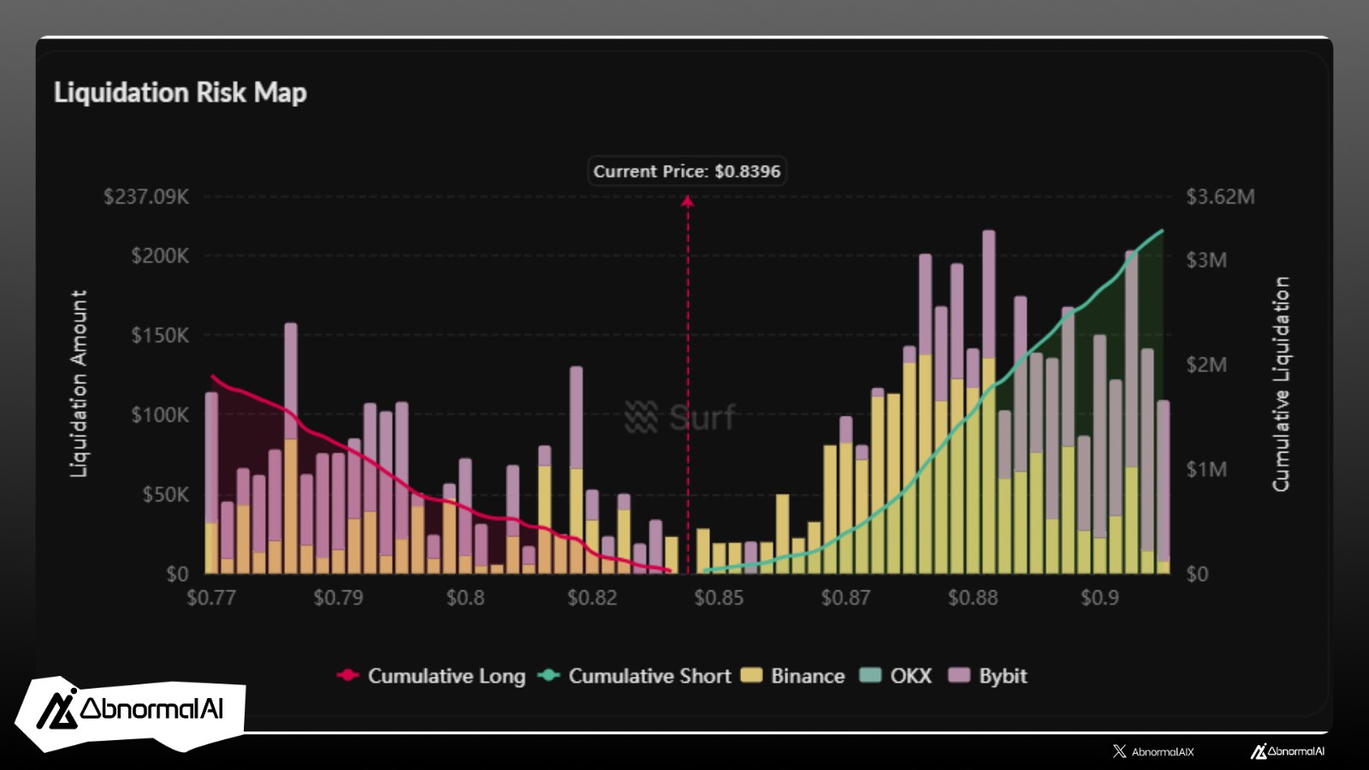Open the AbnormalAIX handle link

[1162, 751]
